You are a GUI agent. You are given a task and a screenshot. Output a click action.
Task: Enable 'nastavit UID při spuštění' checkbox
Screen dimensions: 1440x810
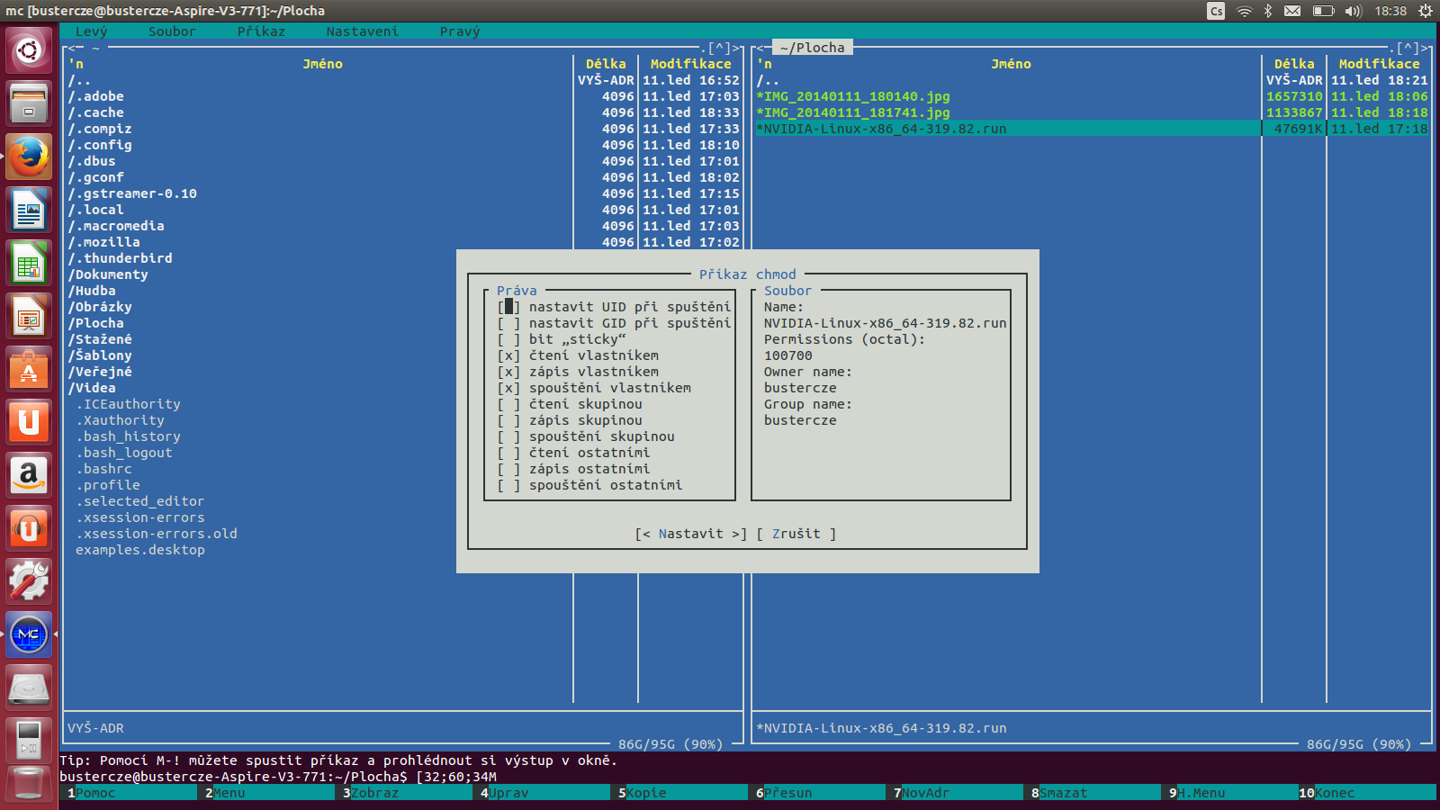tap(508, 307)
